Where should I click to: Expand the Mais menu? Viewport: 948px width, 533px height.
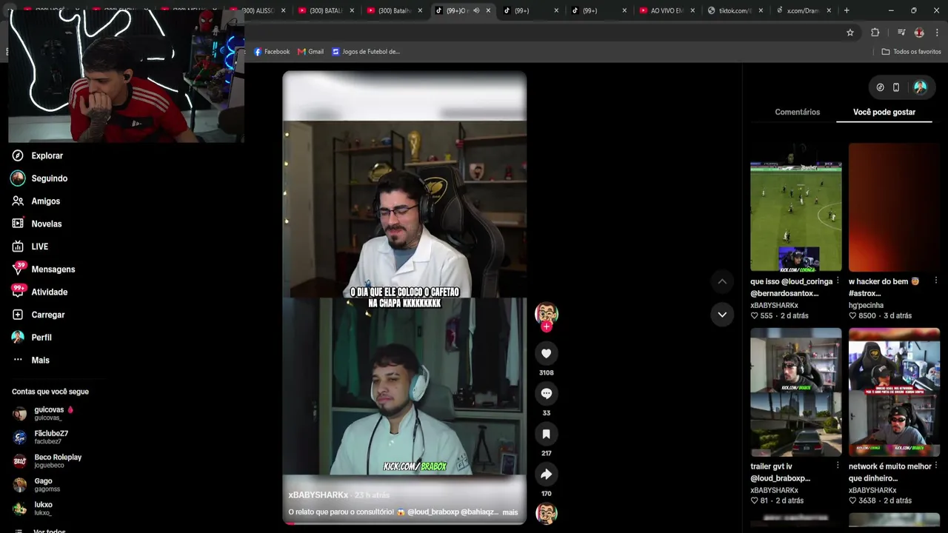pos(40,360)
